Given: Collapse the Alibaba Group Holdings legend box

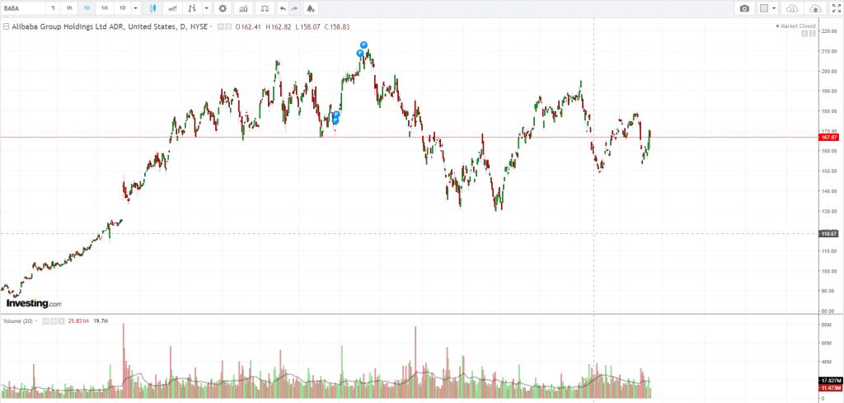Looking at the screenshot, I should (6, 26).
